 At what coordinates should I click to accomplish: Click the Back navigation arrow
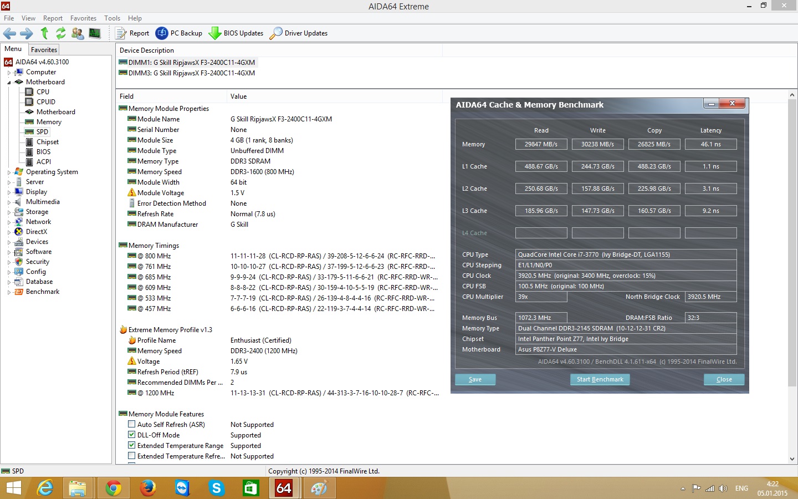point(9,33)
